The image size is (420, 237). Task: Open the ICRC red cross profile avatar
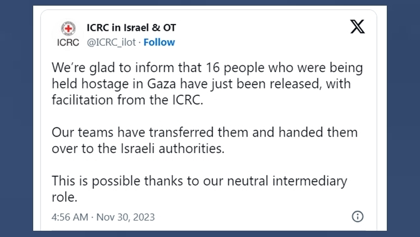click(68, 28)
